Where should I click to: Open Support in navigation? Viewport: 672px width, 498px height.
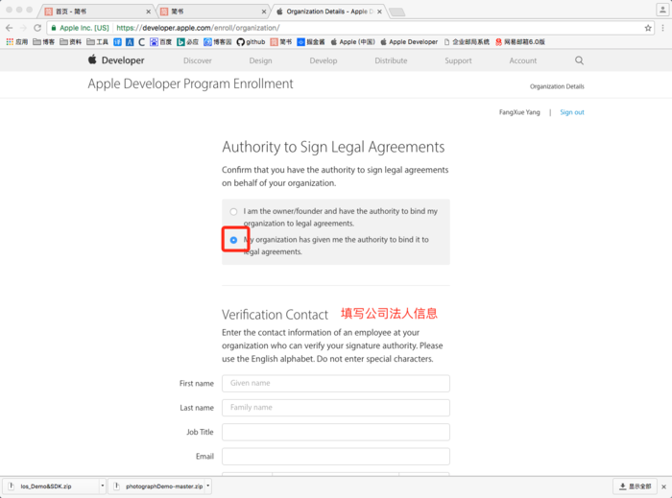click(x=458, y=60)
